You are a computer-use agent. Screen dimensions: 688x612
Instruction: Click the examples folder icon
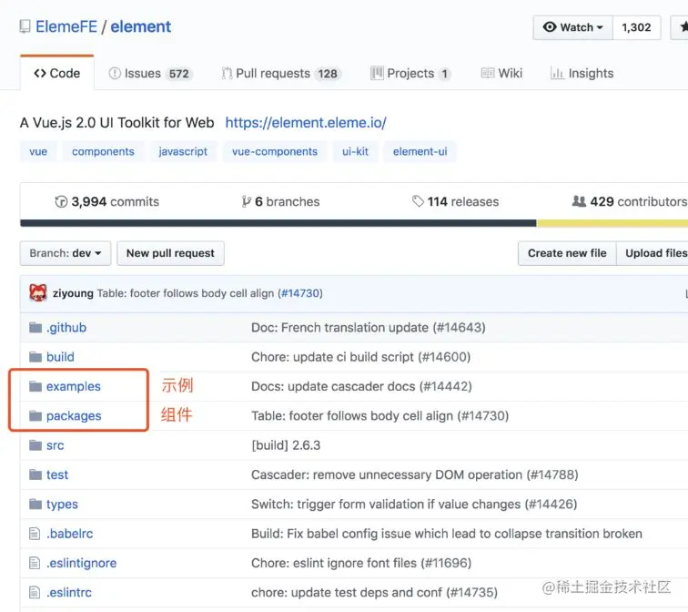35,386
